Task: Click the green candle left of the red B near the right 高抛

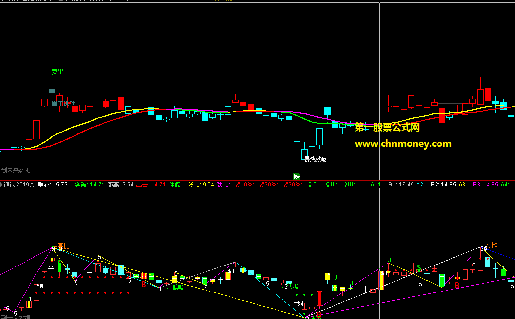Action: click(x=442, y=280)
